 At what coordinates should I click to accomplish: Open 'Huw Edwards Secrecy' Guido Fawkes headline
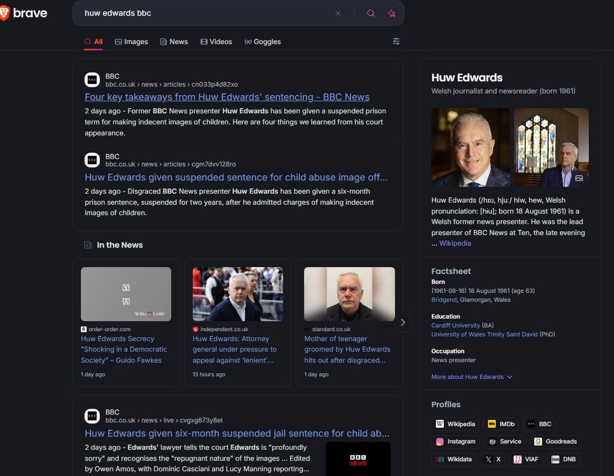coord(124,350)
